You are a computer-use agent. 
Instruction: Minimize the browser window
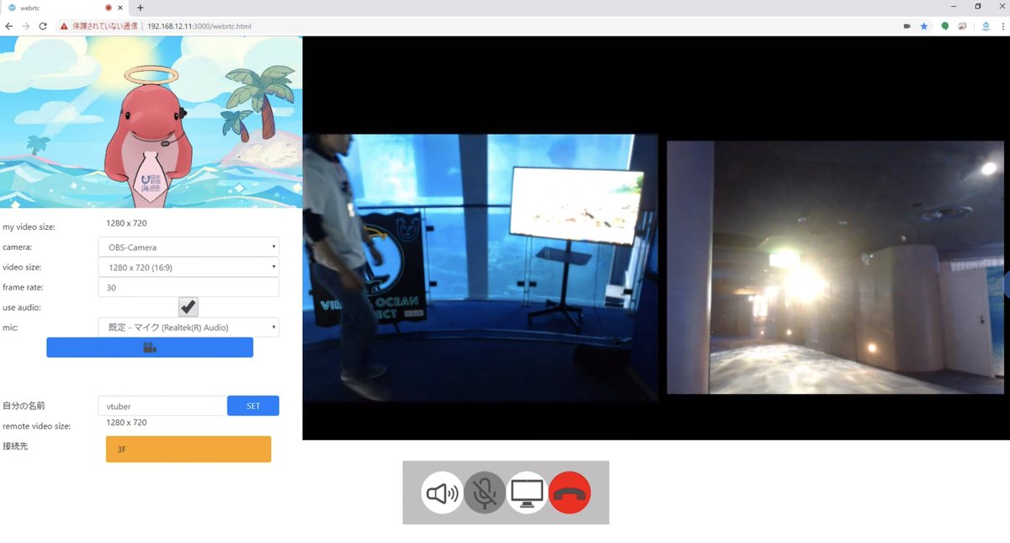953,7
